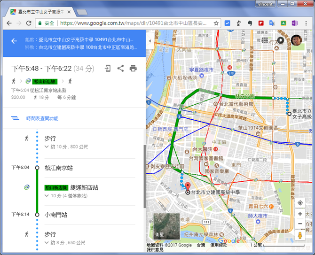The width and height of the screenshot is (315, 255).
Task: Click the Flipboard red extension icon
Action: coord(261,23)
